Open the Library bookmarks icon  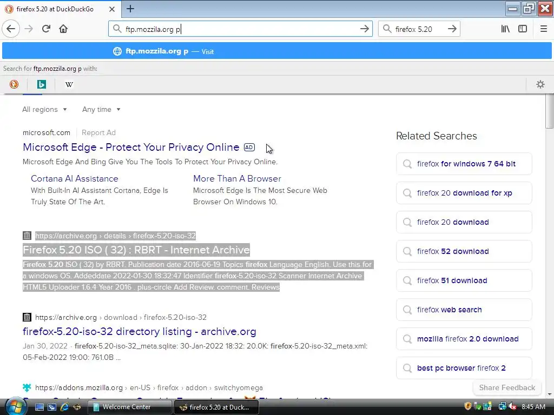505,29
